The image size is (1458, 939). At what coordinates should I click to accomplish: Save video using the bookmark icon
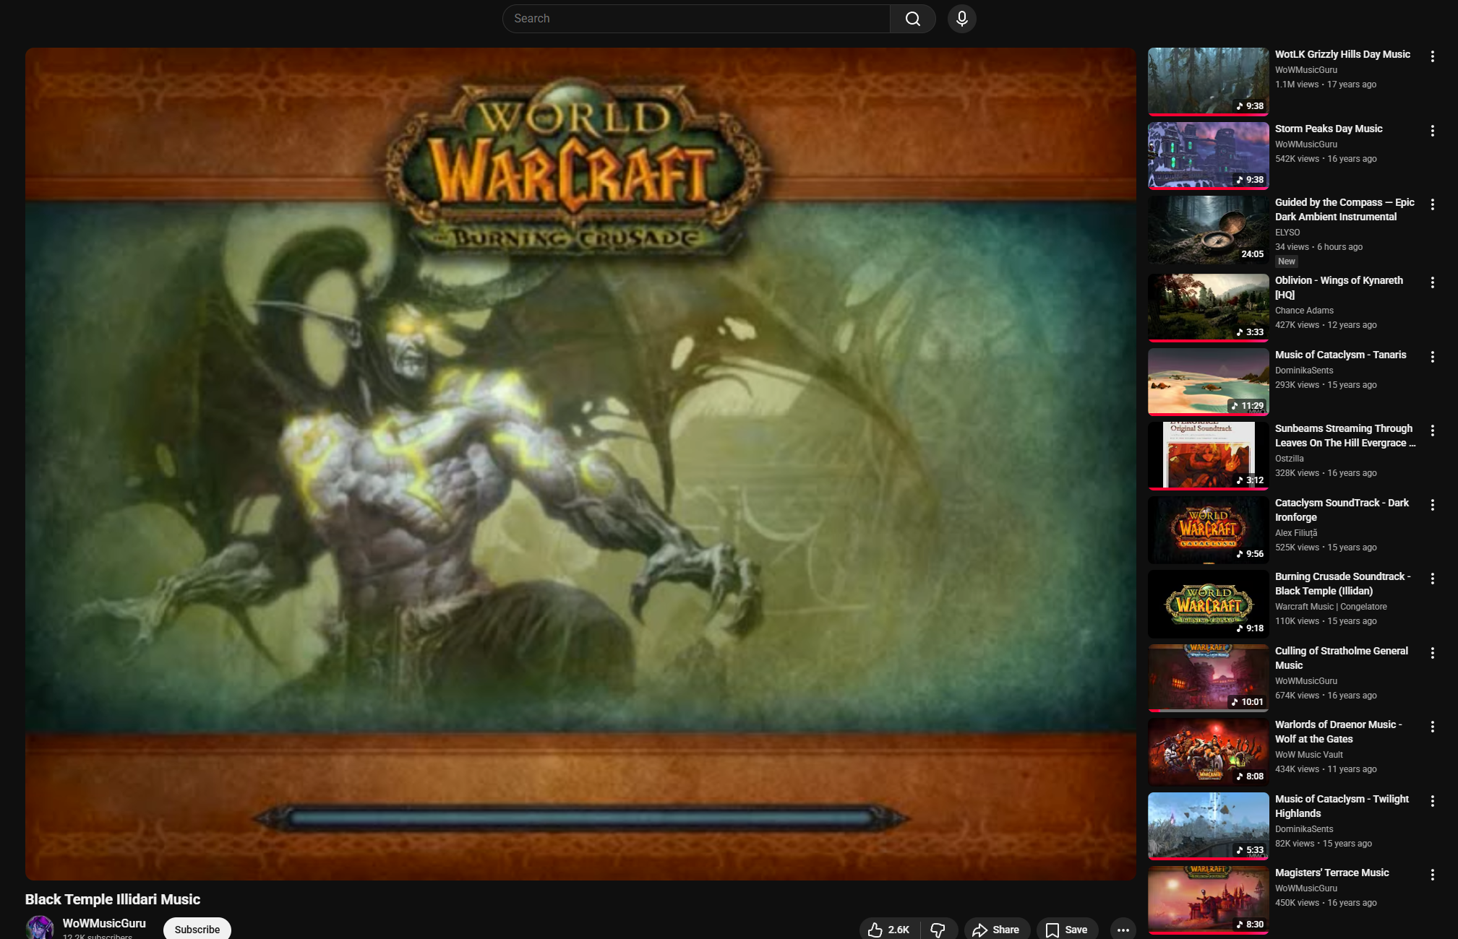point(1066,930)
